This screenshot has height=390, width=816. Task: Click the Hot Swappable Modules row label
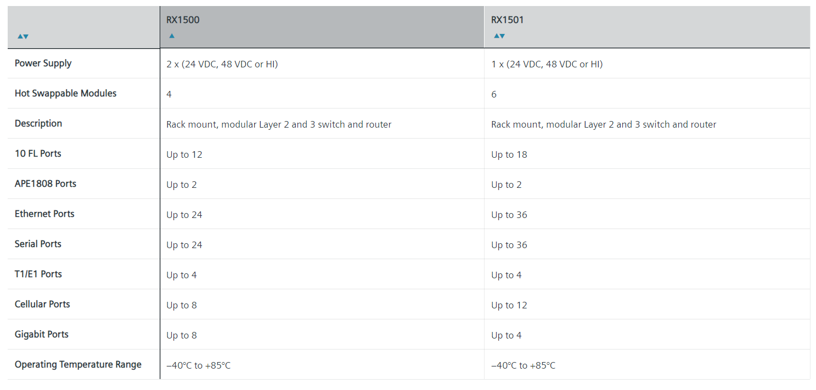(66, 93)
